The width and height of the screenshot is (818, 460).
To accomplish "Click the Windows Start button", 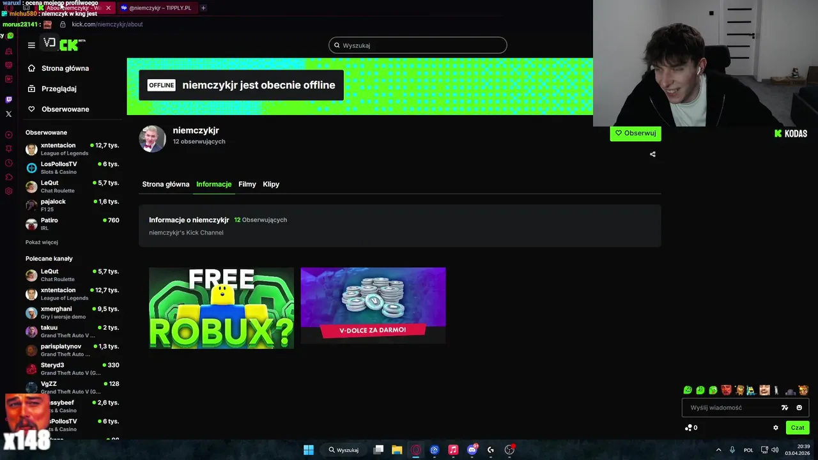I will (309, 450).
